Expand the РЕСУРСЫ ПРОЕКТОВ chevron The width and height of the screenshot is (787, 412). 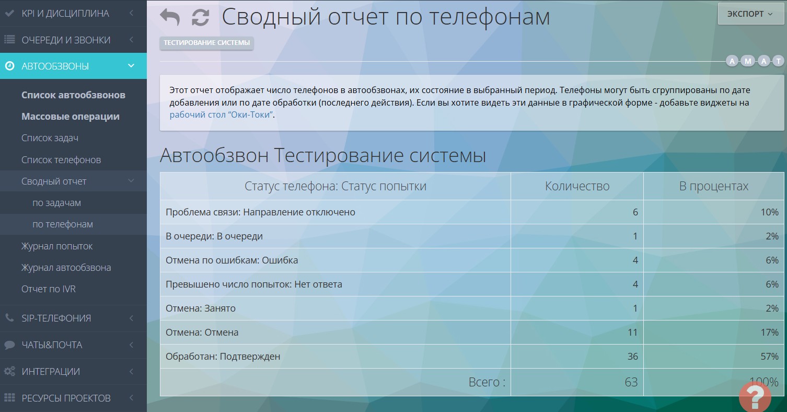131,398
